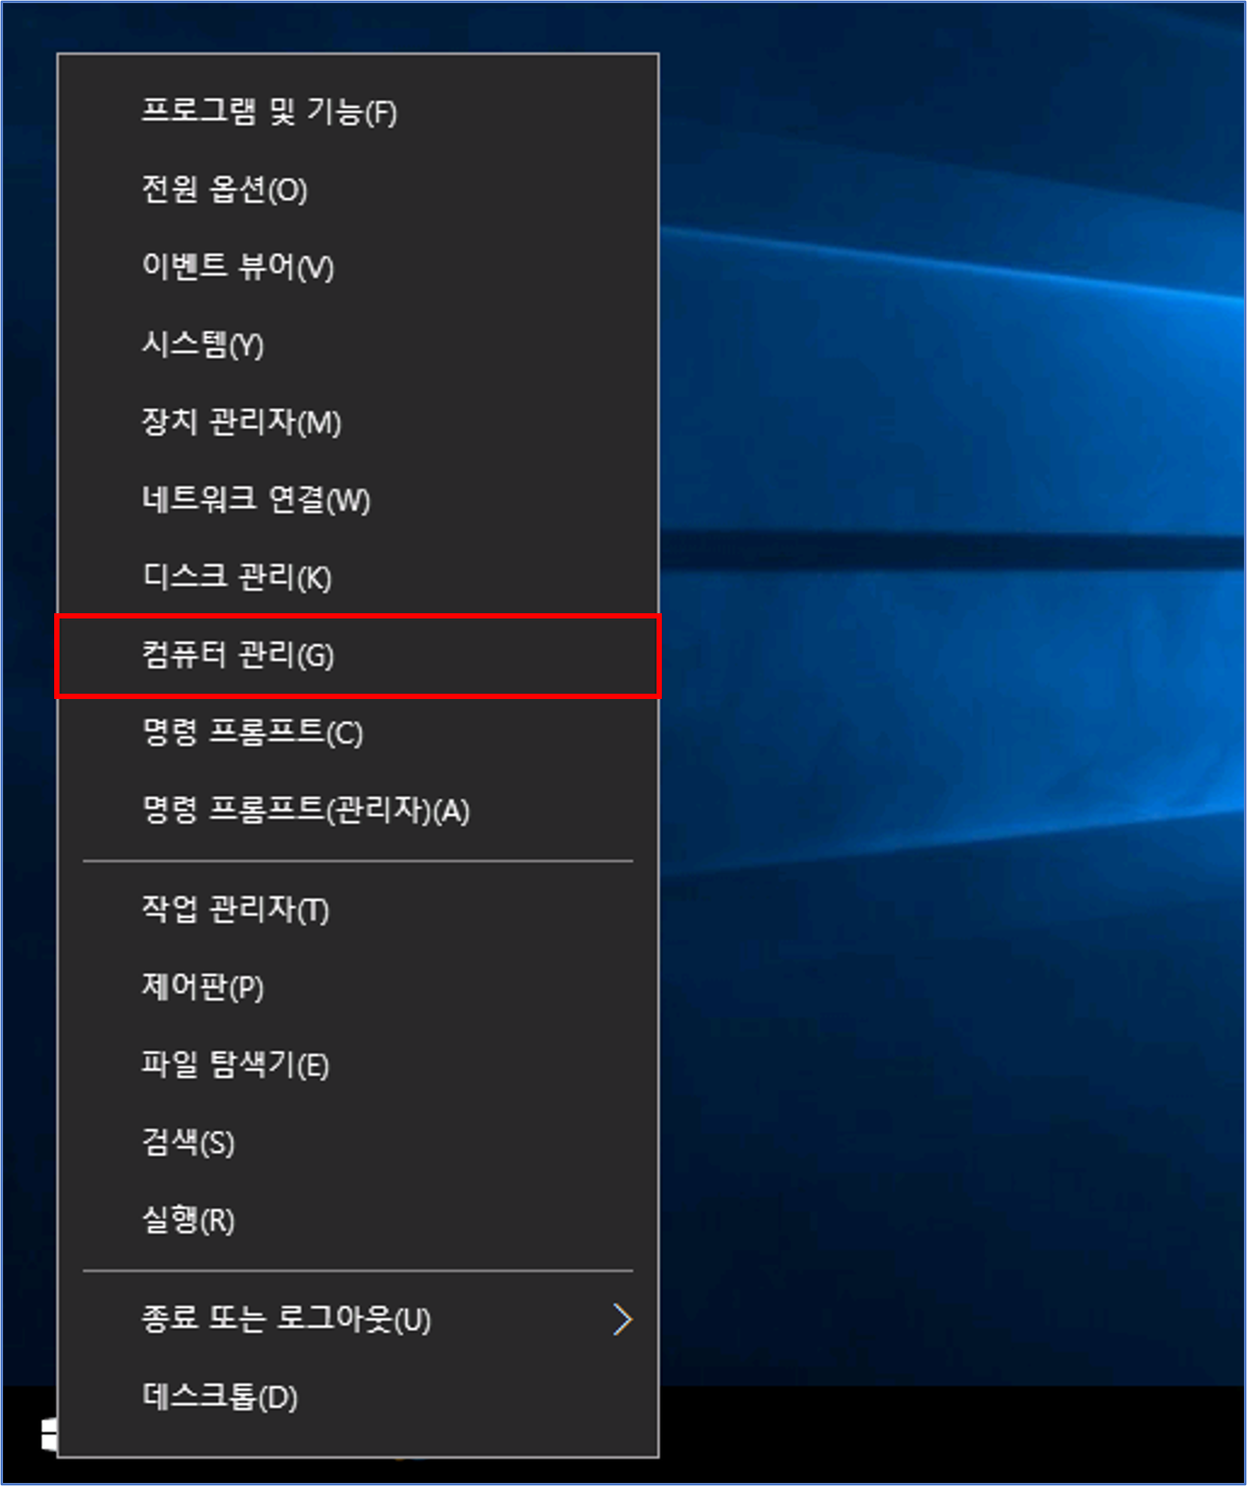Click 컴퓨터 관리(G) menu item
1247x1486 pixels.
358,655
